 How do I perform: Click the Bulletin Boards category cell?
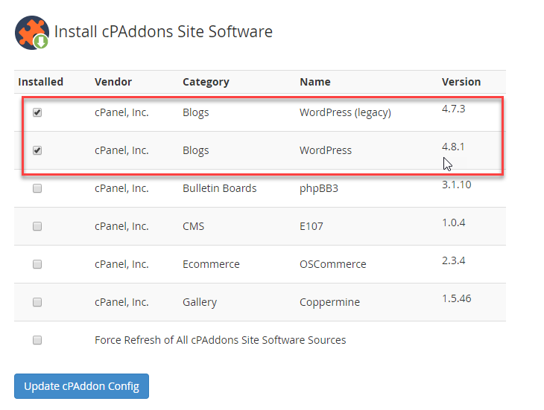219,188
